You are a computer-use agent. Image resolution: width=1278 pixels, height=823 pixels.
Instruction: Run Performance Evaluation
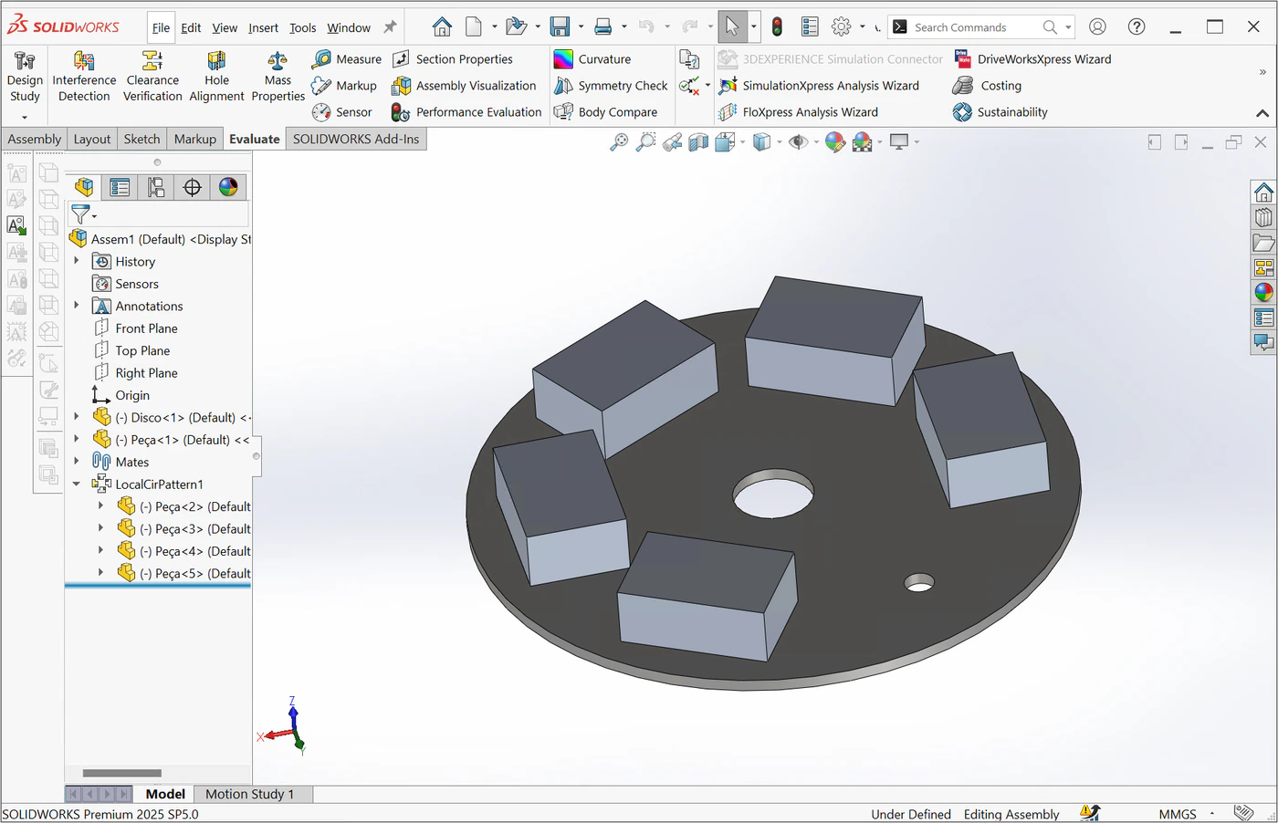pos(466,112)
